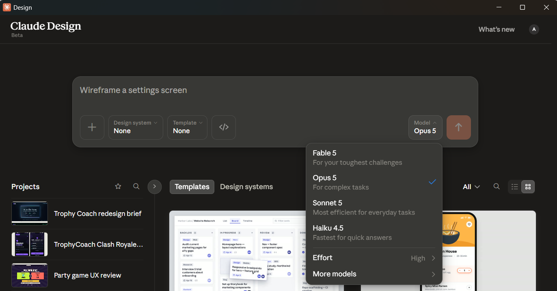This screenshot has width=557, height=291.
Task: Send the prompt with the arrow button
Action: coord(459,127)
